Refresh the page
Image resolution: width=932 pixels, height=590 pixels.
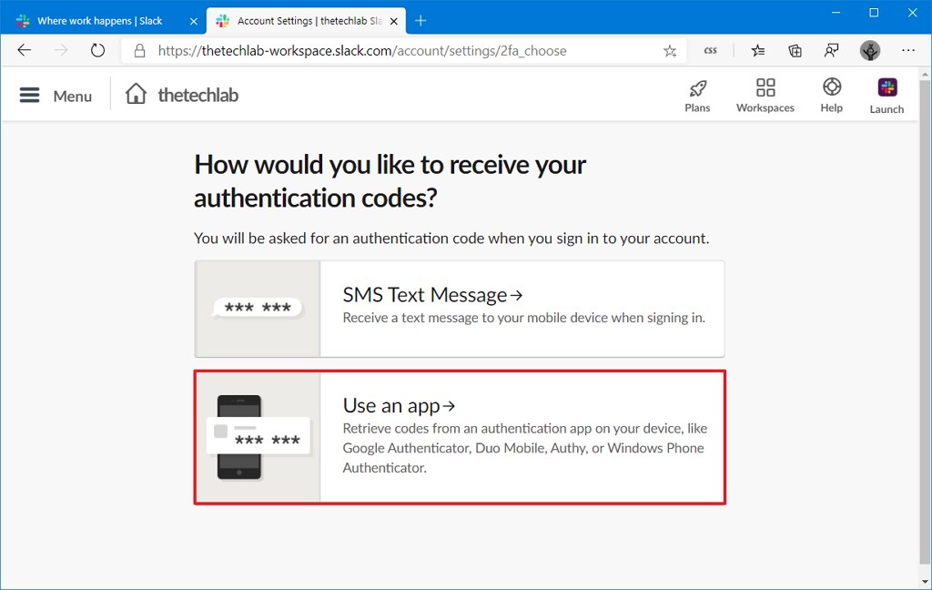coord(97,51)
